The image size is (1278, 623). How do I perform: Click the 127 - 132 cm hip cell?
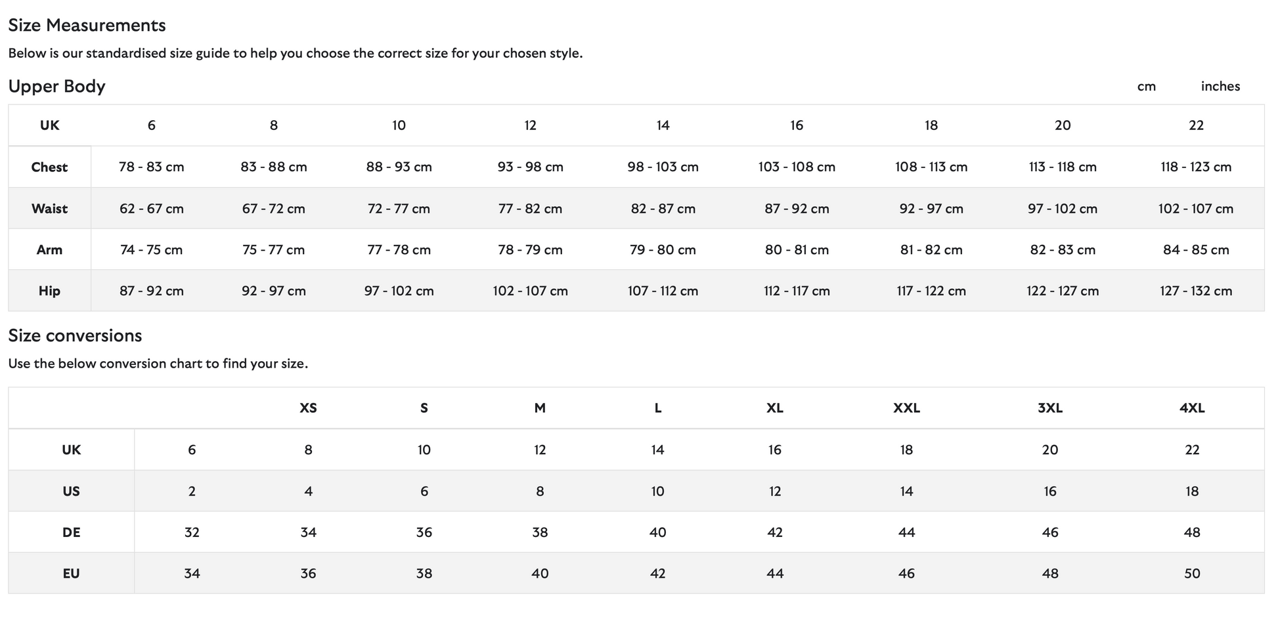coord(1196,291)
